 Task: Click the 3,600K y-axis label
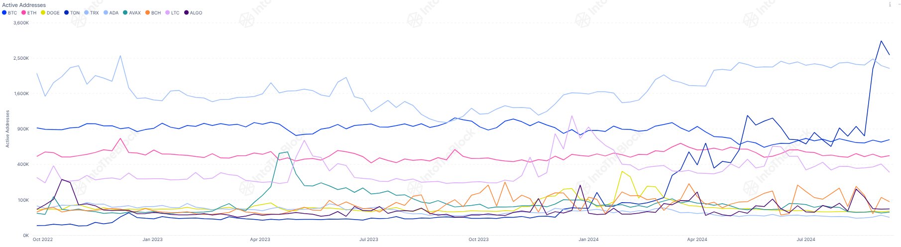21,23
